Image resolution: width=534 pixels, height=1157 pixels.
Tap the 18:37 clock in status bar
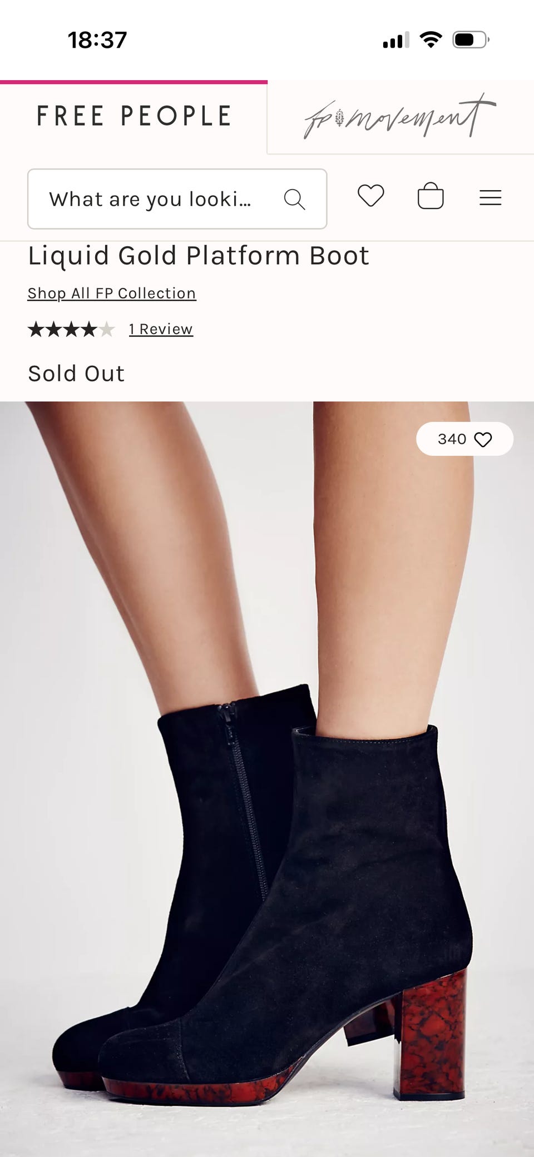click(x=97, y=40)
